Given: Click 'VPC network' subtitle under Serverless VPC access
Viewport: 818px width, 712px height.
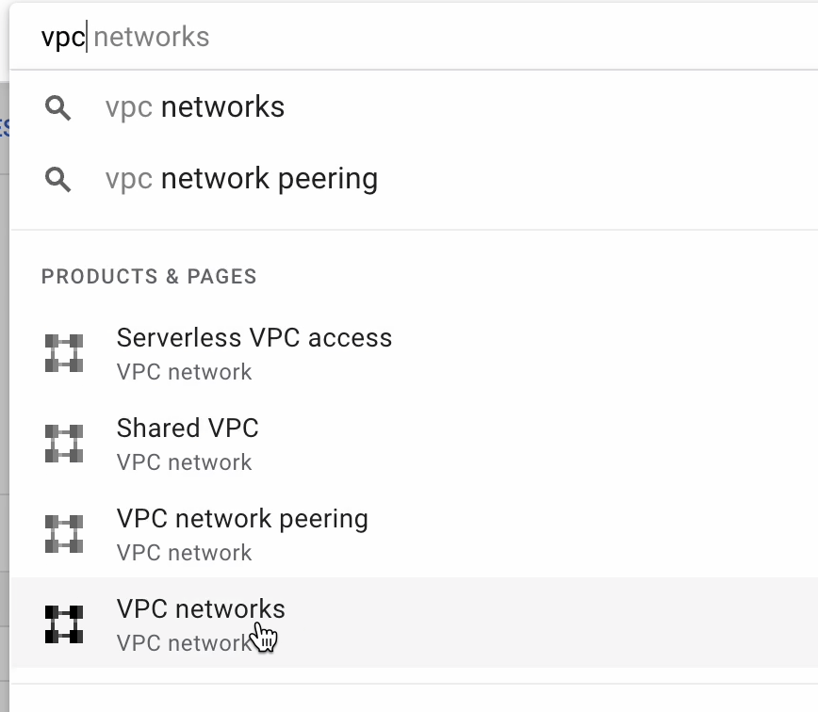Looking at the screenshot, I should click(x=185, y=372).
